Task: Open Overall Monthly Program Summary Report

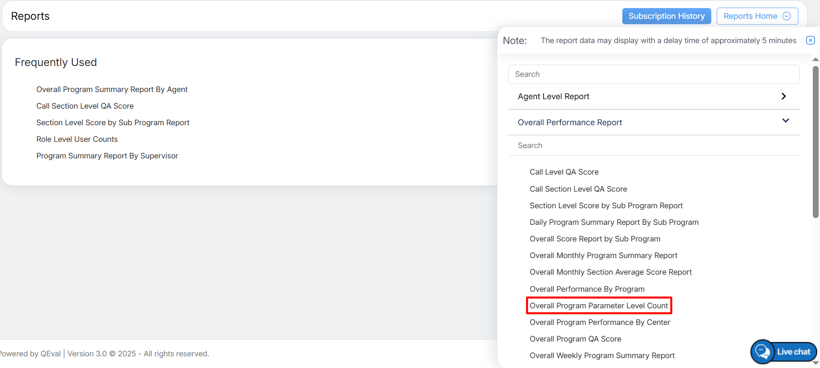Action: (x=603, y=255)
